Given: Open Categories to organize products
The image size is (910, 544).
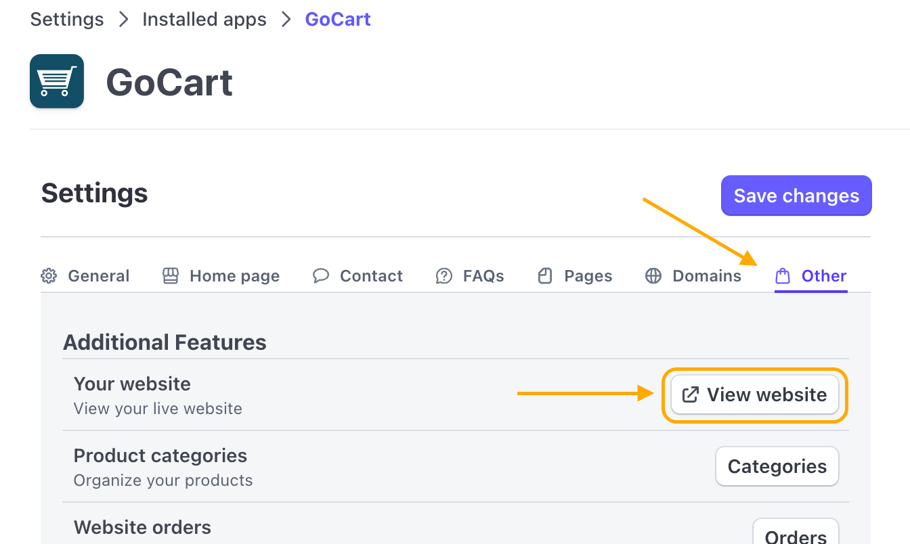Looking at the screenshot, I should (x=777, y=466).
